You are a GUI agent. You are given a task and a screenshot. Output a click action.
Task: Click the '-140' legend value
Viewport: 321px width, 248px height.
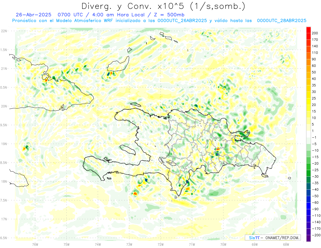pos(317,222)
